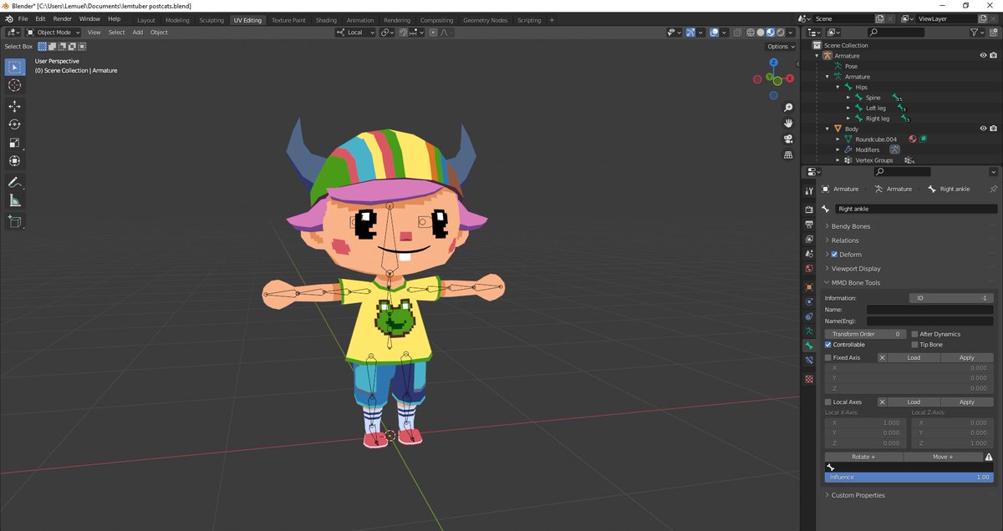The width and height of the screenshot is (1003, 531).
Task: Click Apply button for Local Axes
Action: [967, 402]
